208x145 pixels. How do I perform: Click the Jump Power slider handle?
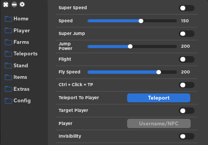(130, 47)
